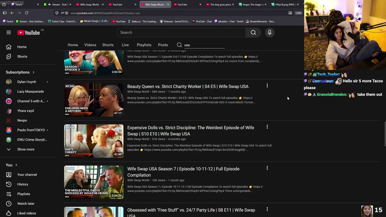Open more options for Obsessed with Free Stuff video
Image resolution: width=386 pixels, height=217 pixels.
(267, 209)
